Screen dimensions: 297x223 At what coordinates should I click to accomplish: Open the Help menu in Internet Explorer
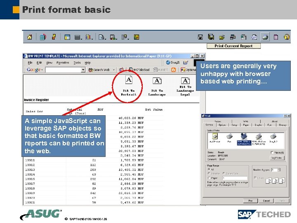(x=87, y=63)
